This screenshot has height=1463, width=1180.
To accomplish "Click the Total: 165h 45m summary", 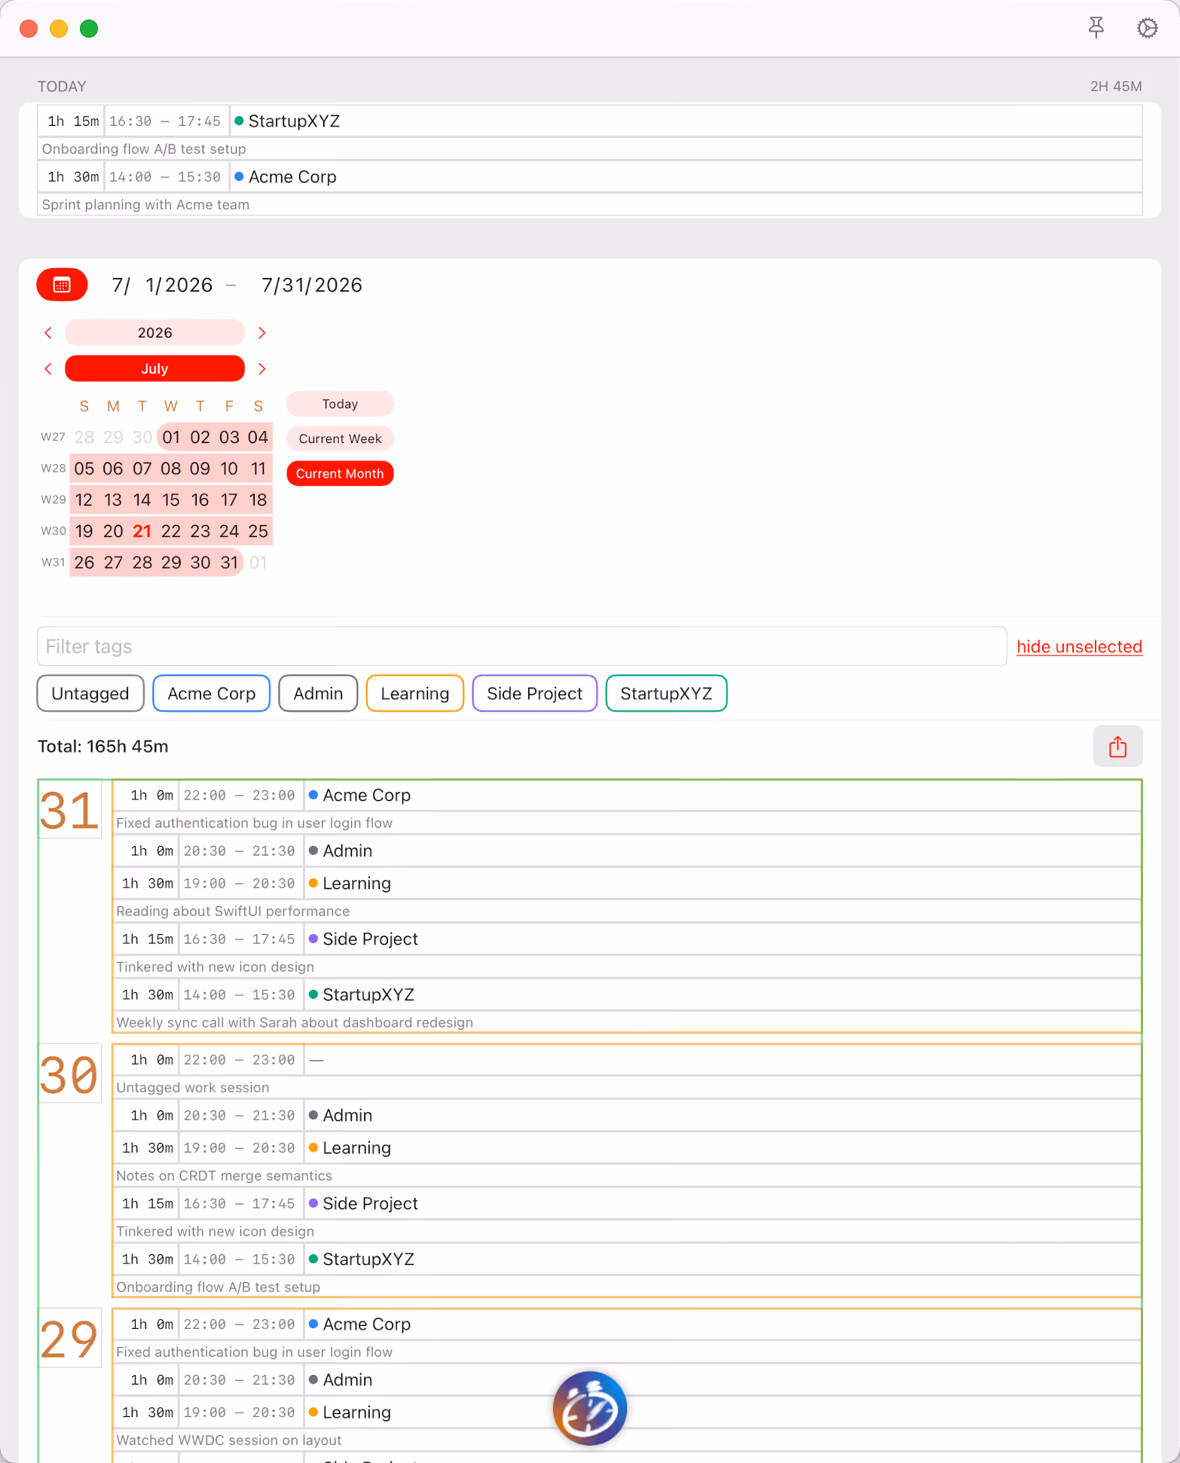I will click(103, 747).
